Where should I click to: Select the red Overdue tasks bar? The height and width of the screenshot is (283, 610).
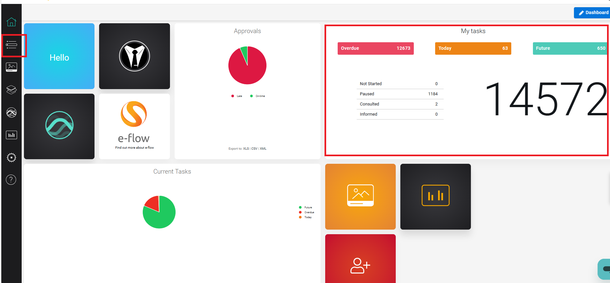pos(375,48)
